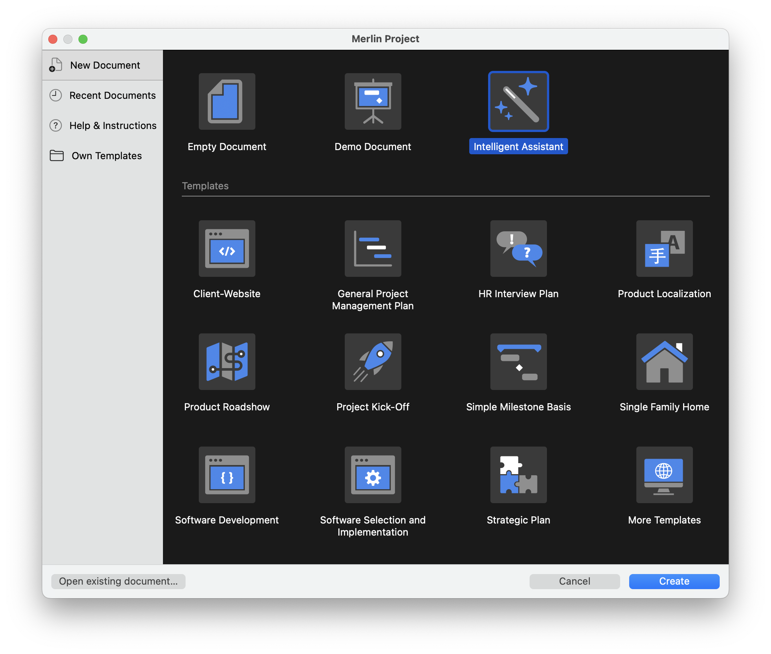Switch to Recent Documents in the sidebar
Image resolution: width=771 pixels, height=654 pixels.
pyautogui.click(x=112, y=95)
